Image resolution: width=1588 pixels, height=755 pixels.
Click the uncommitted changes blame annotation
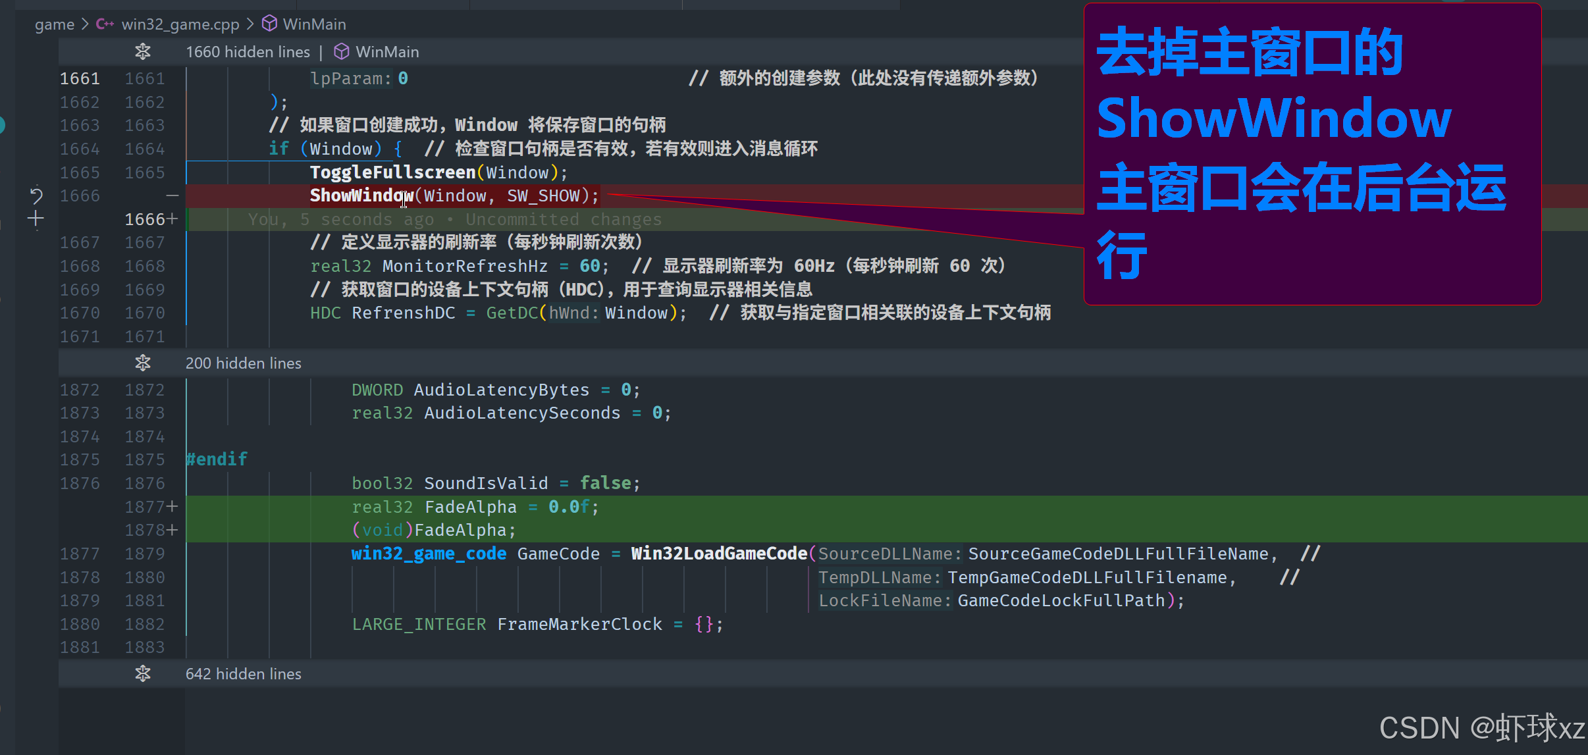click(454, 219)
